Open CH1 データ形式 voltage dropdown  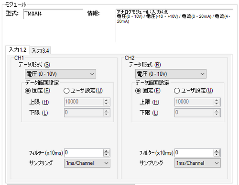pyautogui.click(x=60, y=74)
